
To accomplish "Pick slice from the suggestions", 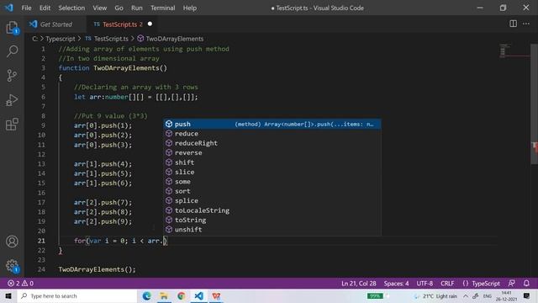I will point(272,172).
